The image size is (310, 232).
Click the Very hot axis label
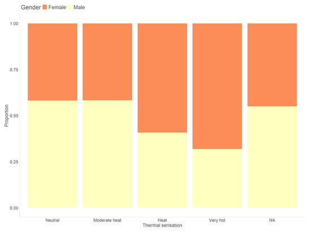click(217, 220)
